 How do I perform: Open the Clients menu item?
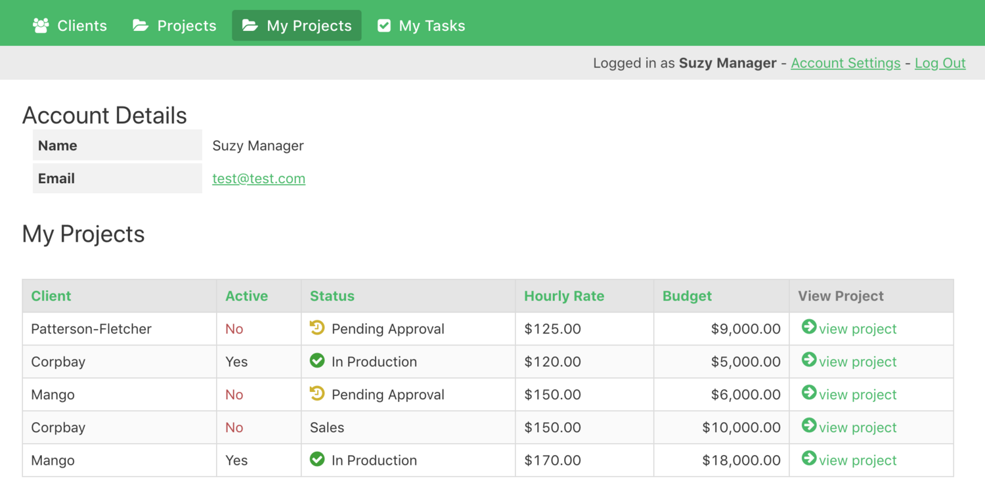point(70,26)
